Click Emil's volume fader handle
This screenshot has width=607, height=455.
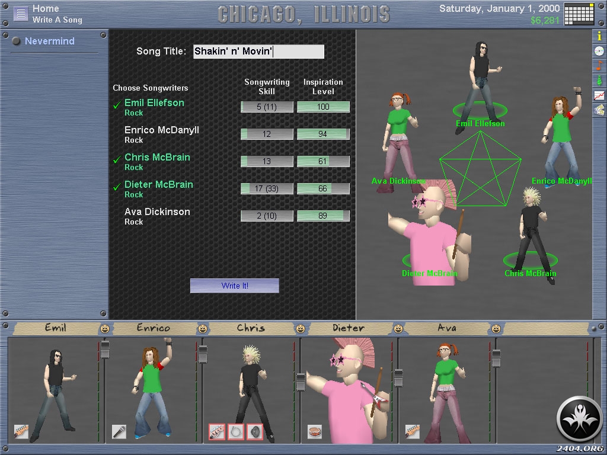tap(105, 350)
